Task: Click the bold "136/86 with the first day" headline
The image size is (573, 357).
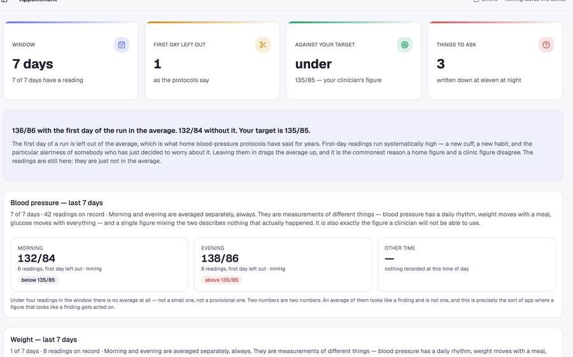Action: pyautogui.click(x=161, y=131)
